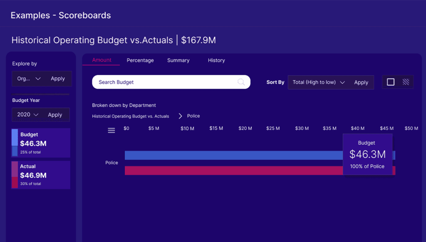Click the blue Budget legend swatch

[x=15, y=142]
